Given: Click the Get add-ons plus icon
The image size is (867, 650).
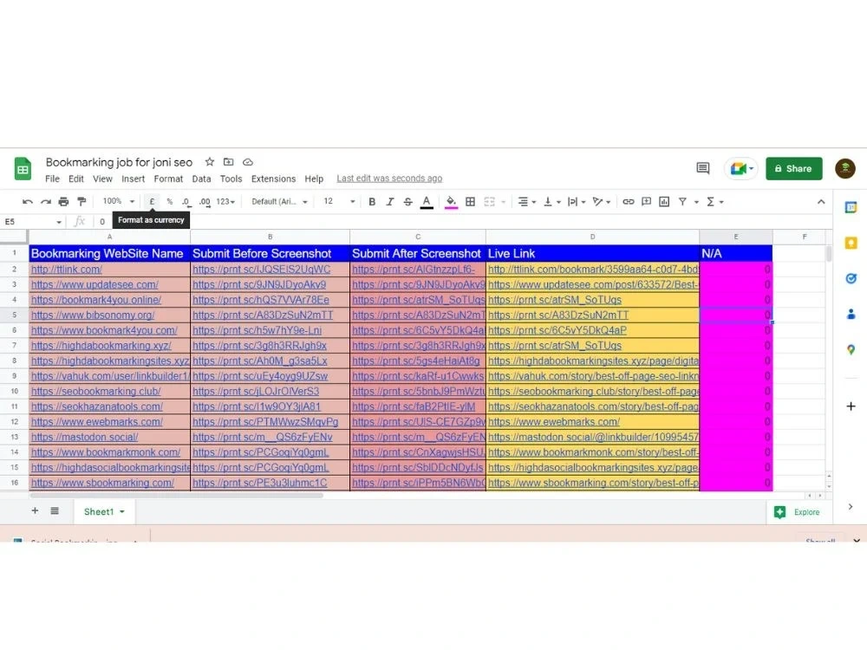Looking at the screenshot, I should [x=851, y=406].
